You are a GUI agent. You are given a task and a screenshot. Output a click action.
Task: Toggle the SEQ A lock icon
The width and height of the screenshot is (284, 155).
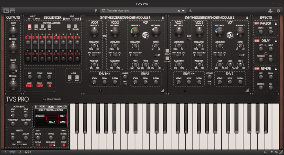pyautogui.click(x=64, y=18)
